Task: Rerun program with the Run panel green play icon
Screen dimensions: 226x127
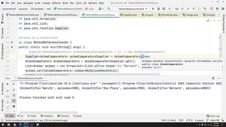Action: point(7,84)
